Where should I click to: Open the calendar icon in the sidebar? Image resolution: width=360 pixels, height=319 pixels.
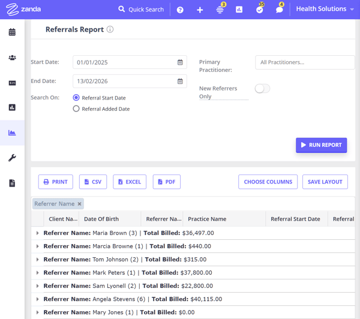click(12, 32)
